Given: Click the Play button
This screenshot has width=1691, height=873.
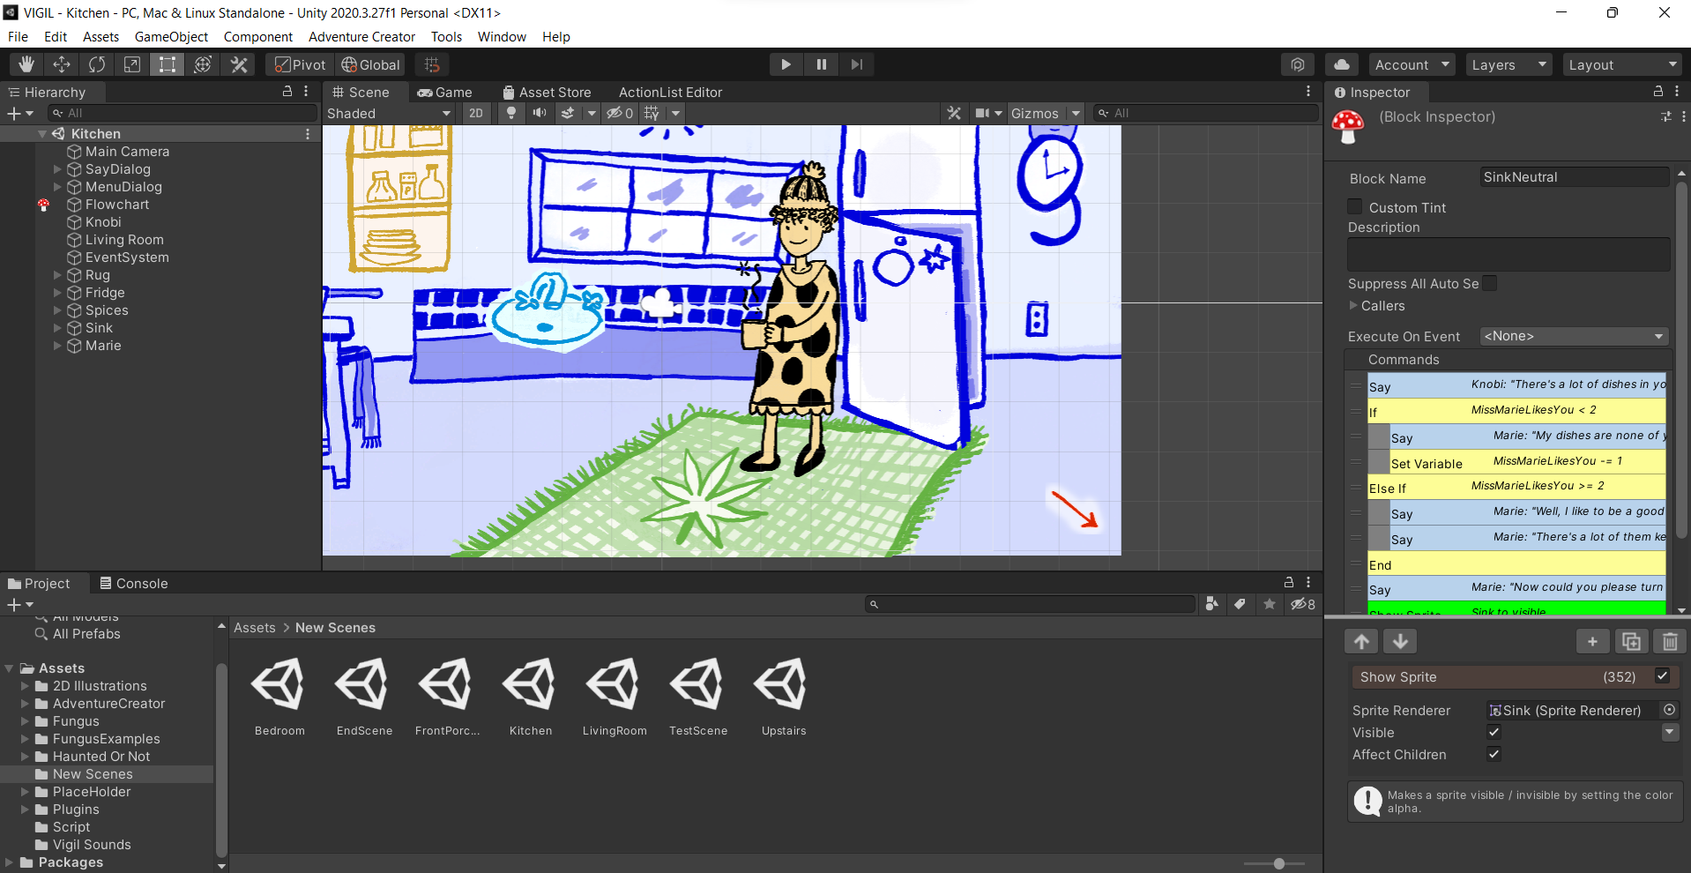Looking at the screenshot, I should 786,64.
